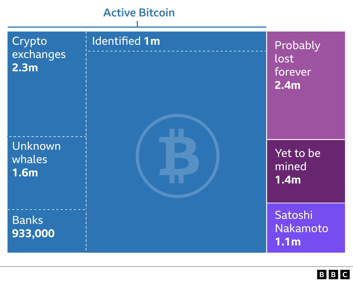353x282 pixels.
Task: Select the Yet to be mined block
Action: click(306, 171)
